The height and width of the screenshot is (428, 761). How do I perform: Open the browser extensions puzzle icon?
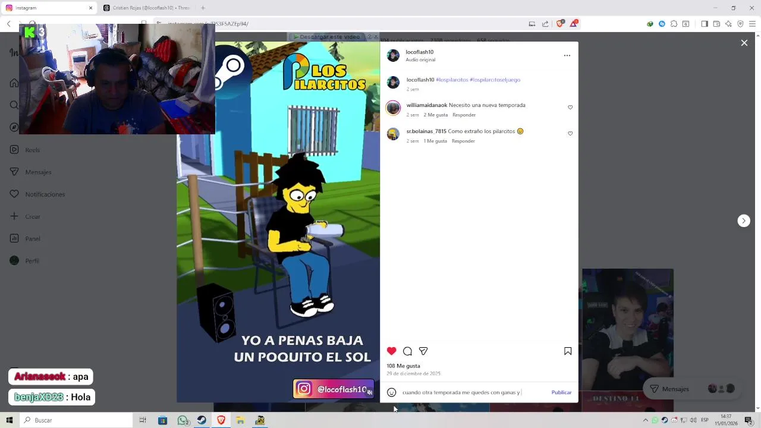(x=674, y=24)
